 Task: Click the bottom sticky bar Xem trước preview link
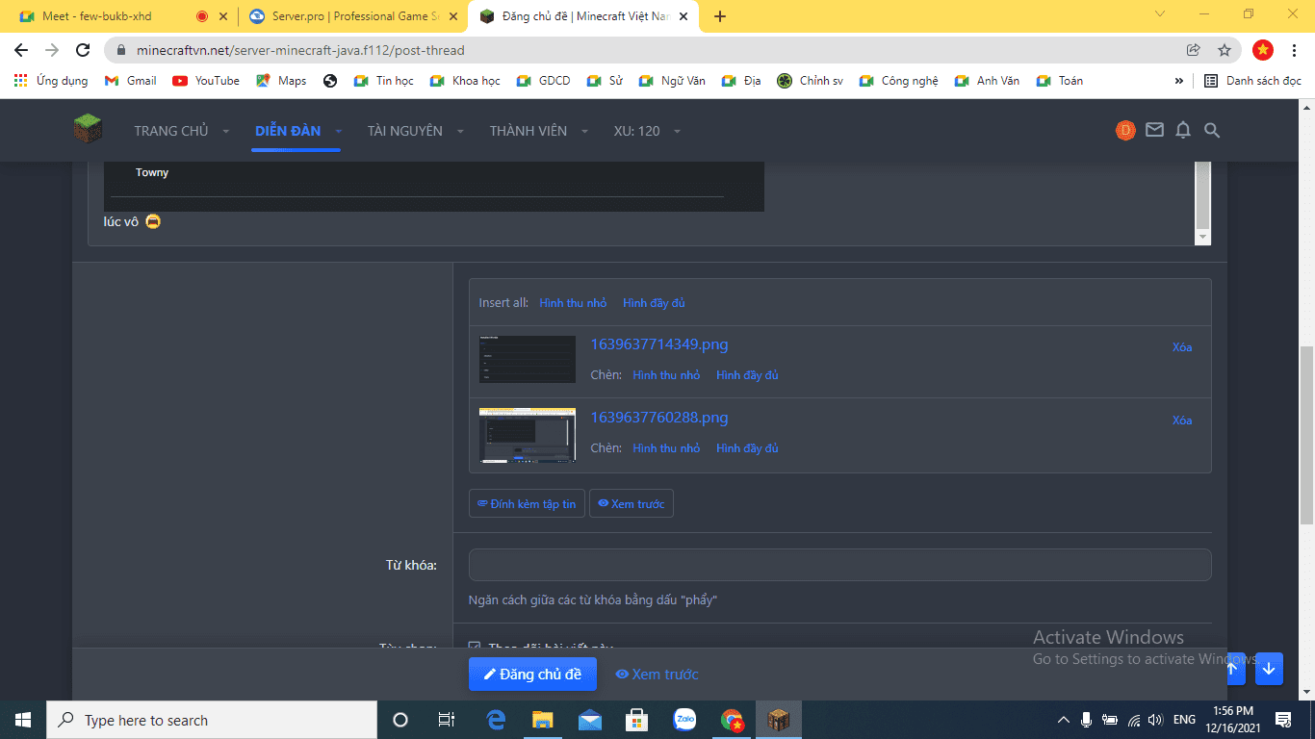657,675
